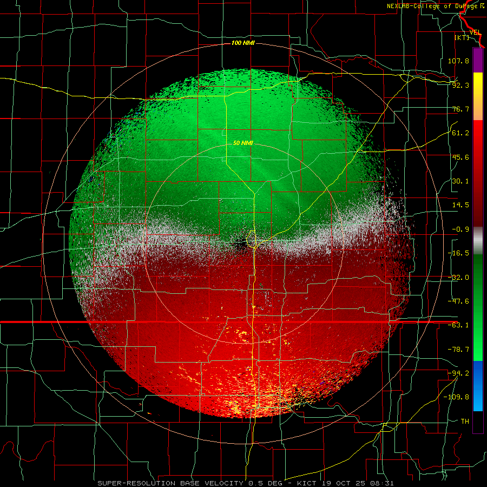Click the 76.7 legend value

coord(460,109)
